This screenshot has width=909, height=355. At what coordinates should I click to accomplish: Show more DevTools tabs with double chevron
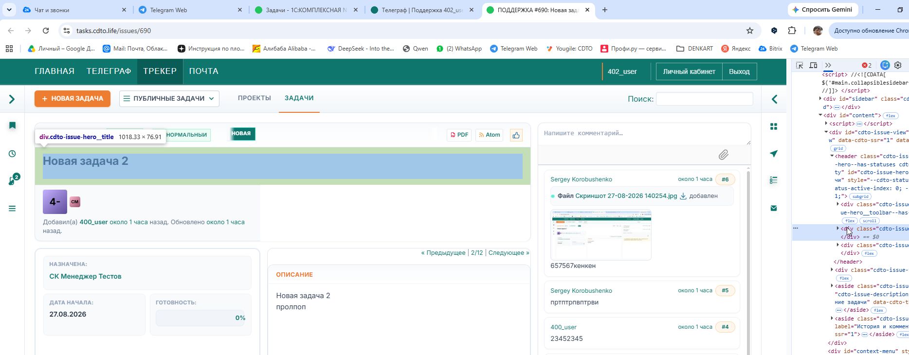(x=828, y=65)
